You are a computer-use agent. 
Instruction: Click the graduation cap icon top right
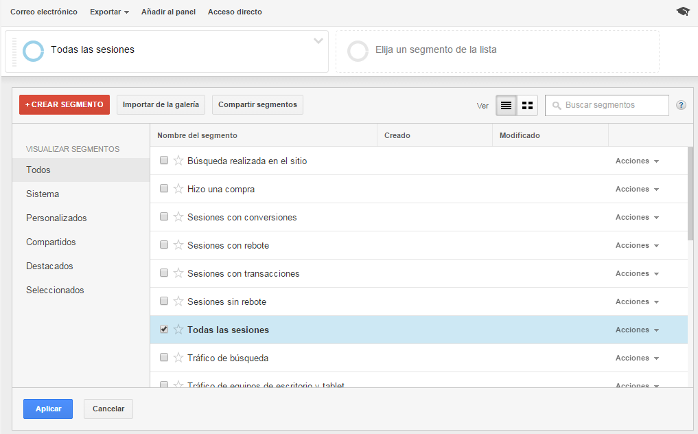[682, 11]
